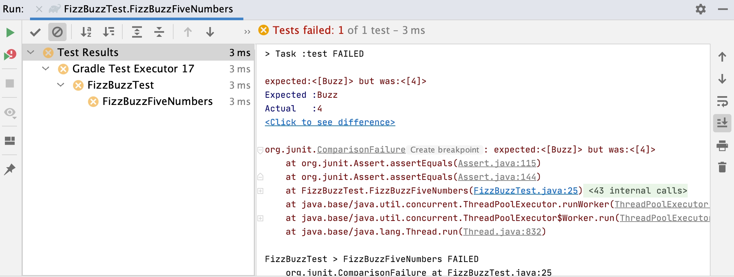734x277 pixels.
Task: Collapse the Test Results node
Action: pyautogui.click(x=31, y=52)
